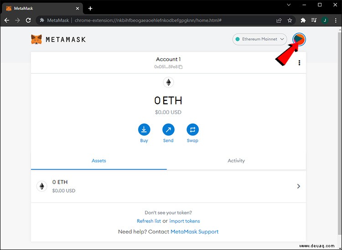Click the Ethereum logo above balance

pos(168,83)
